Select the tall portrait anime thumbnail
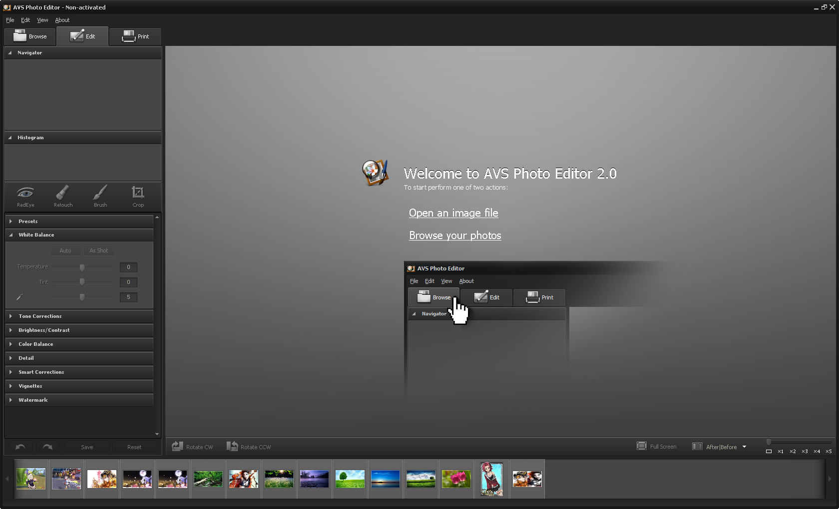 (x=492, y=479)
